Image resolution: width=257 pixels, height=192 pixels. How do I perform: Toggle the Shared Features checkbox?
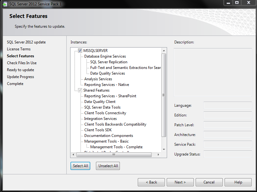pos(80,90)
